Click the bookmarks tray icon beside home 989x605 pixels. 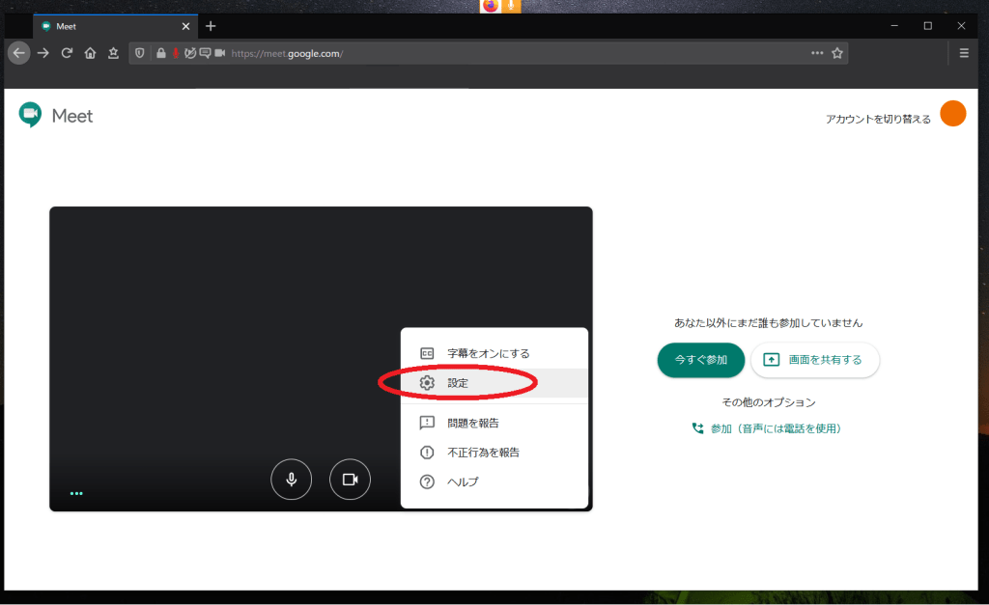point(114,53)
